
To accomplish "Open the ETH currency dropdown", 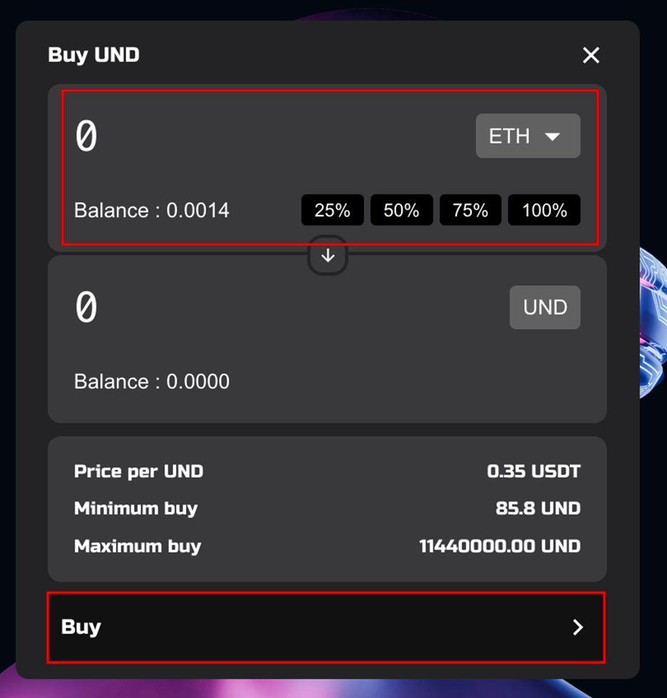I will [527, 136].
